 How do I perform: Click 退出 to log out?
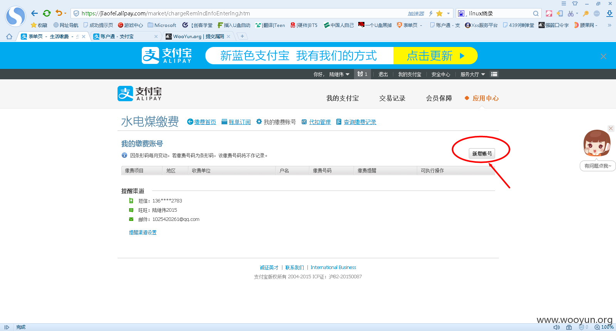[383, 74]
